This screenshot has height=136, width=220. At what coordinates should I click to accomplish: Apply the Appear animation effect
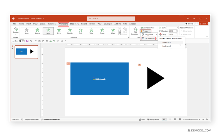(37, 31)
